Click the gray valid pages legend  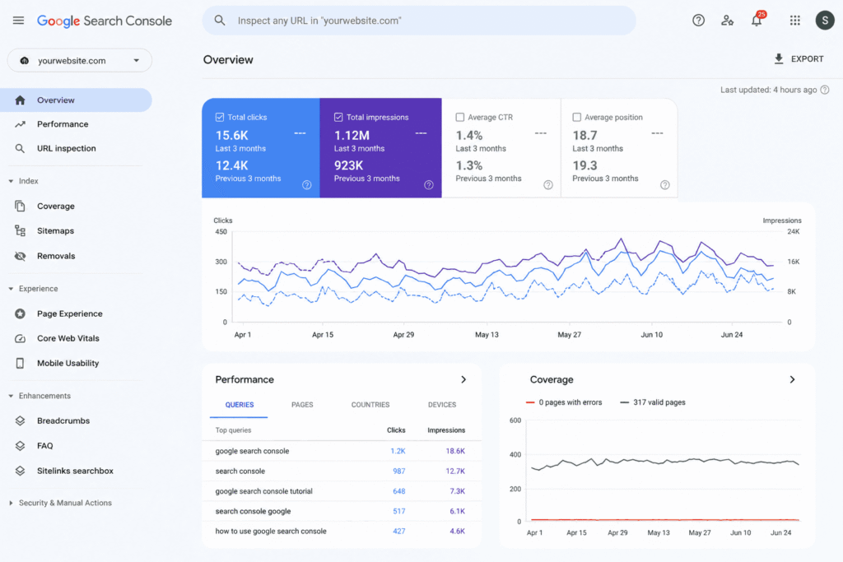[x=653, y=402]
